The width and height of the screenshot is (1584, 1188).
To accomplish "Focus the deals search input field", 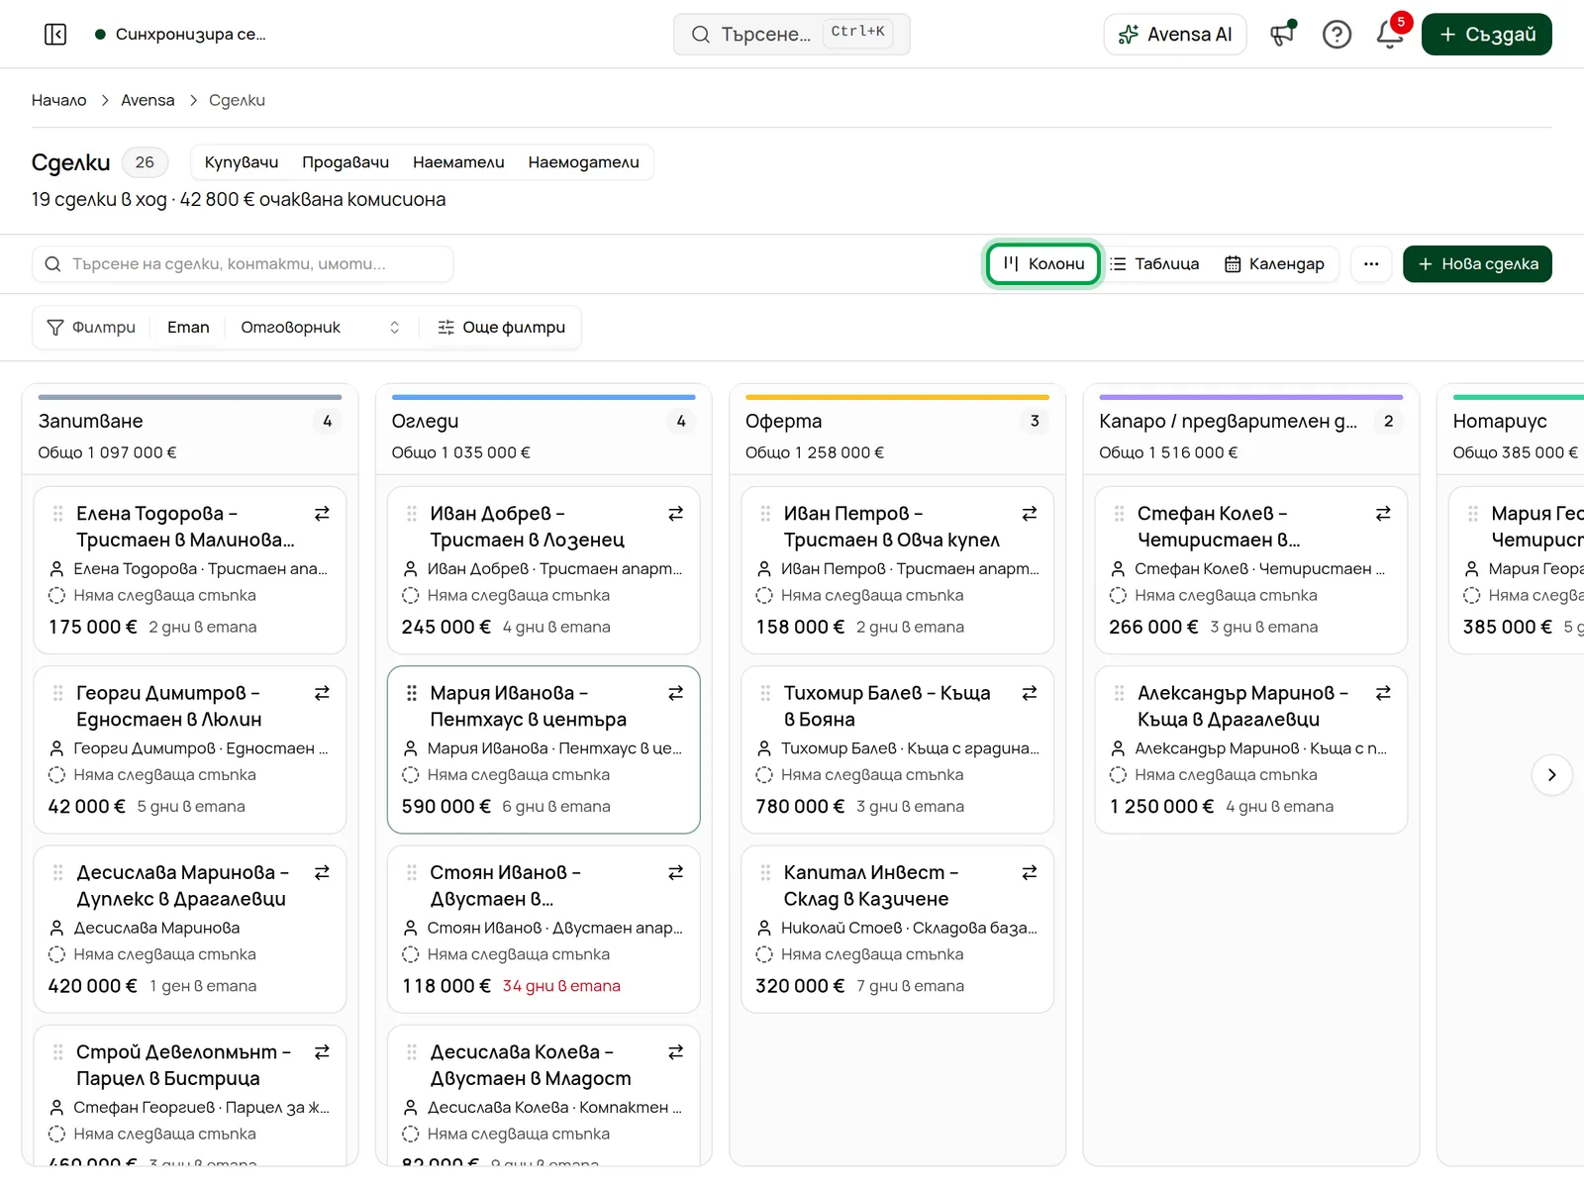I will coord(243,264).
